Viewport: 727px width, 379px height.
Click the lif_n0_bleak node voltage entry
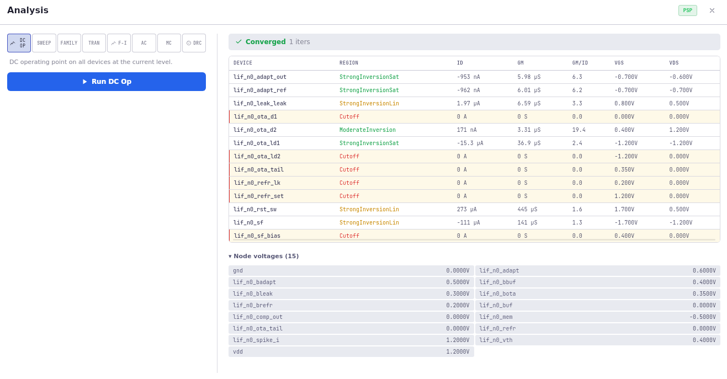(351, 294)
